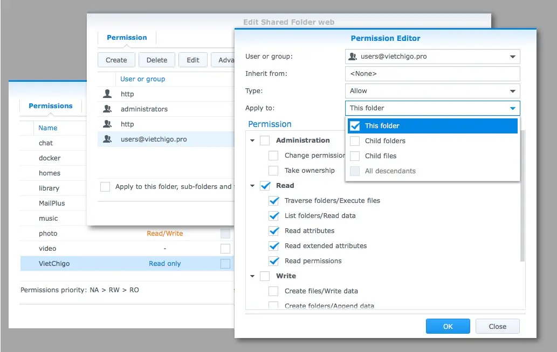Collapse the Write permission group
The image size is (557, 352).
coord(252,276)
